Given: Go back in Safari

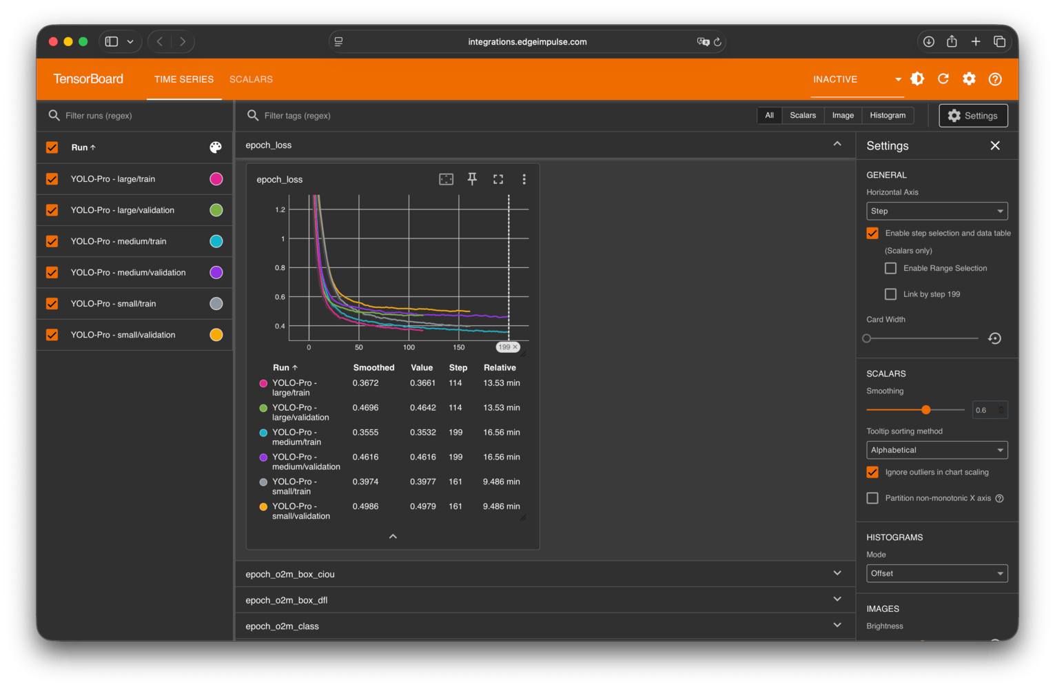Looking at the screenshot, I should (160, 41).
